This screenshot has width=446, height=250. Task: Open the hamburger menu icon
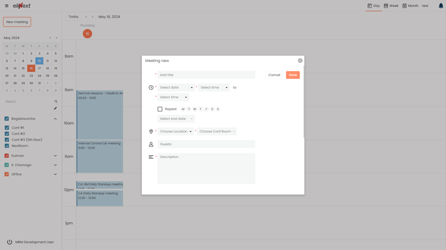(x=6, y=6)
